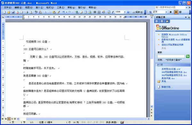This screenshot has height=125, width=192.
Task: Click the Back arrow in task pane
Action: point(156,21)
